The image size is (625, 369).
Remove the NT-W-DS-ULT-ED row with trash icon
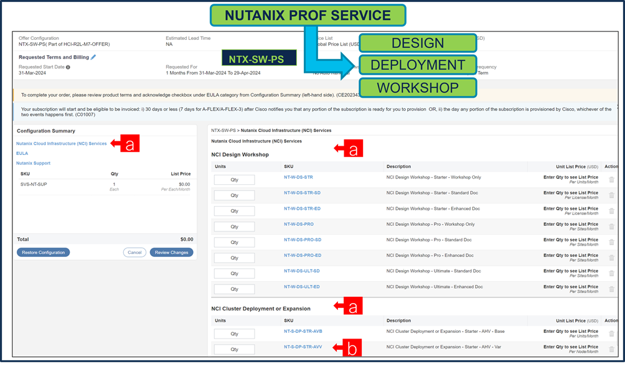click(x=611, y=289)
